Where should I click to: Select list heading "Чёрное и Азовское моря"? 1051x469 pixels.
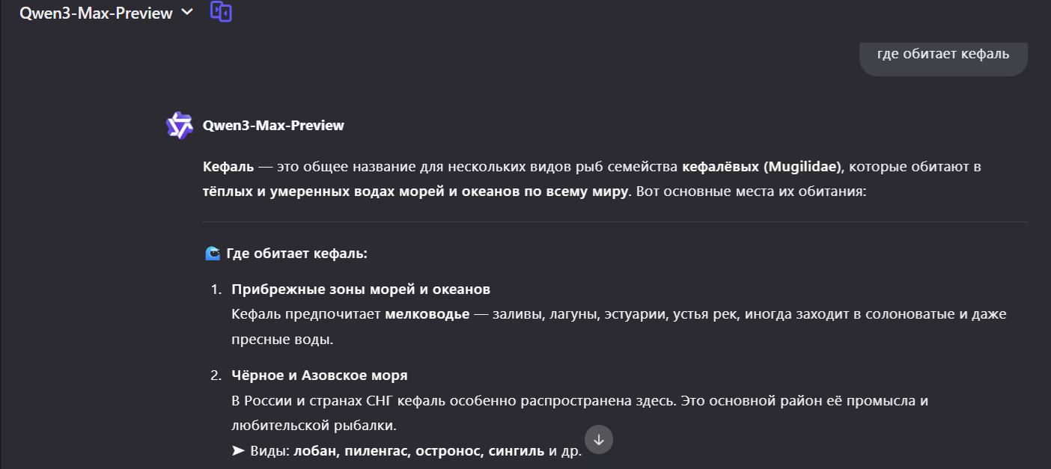(x=320, y=375)
